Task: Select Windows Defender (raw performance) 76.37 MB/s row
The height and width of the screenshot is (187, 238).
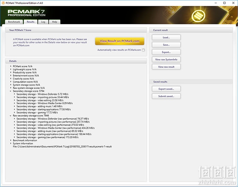Action: (x=53, y=119)
